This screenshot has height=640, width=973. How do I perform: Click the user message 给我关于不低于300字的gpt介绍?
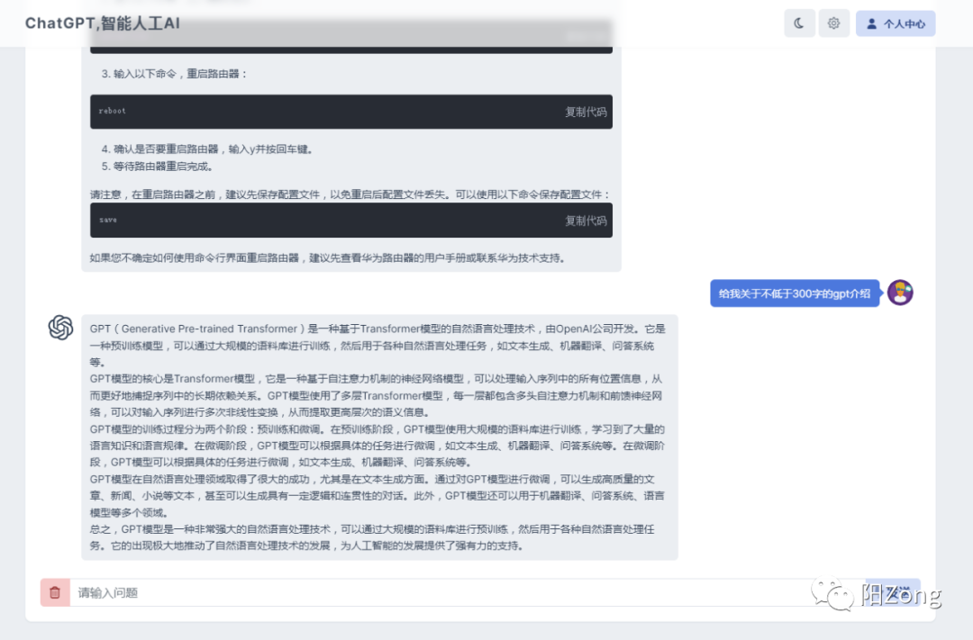click(x=795, y=293)
